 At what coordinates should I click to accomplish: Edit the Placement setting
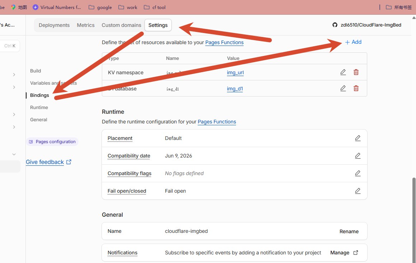click(x=358, y=138)
